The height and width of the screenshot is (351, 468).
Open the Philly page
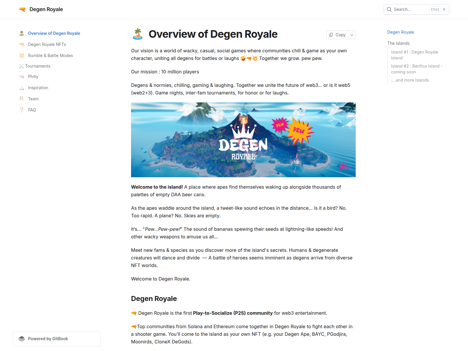pyautogui.click(x=33, y=77)
